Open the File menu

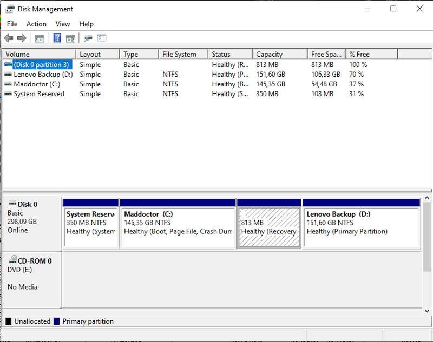(12, 24)
